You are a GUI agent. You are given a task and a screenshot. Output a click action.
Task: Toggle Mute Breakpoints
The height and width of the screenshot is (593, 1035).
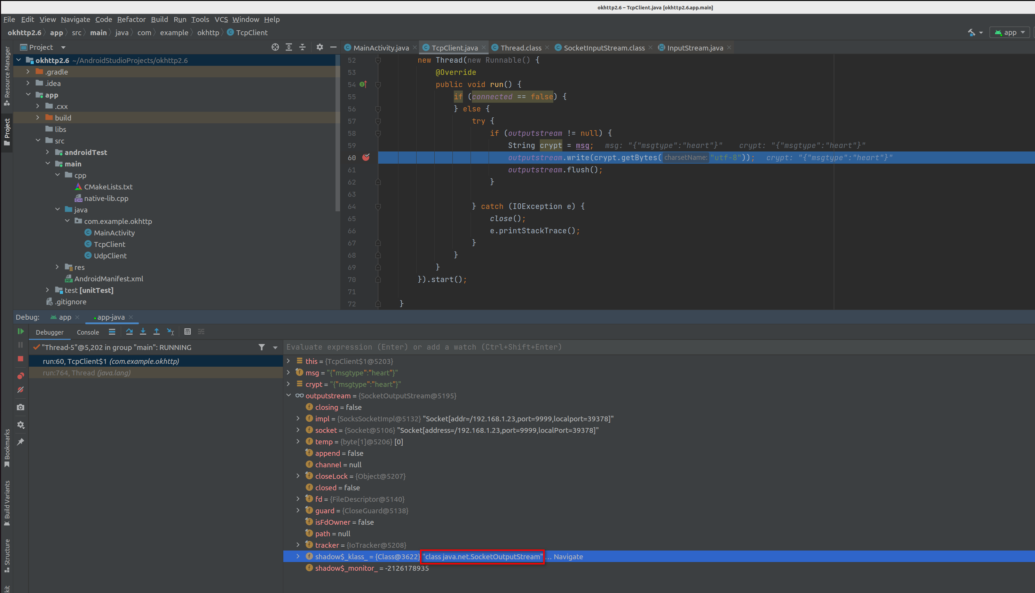pos(20,390)
